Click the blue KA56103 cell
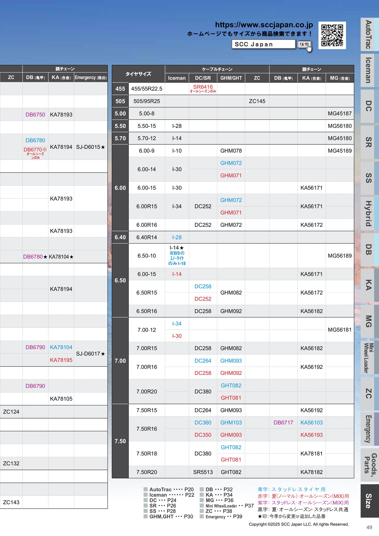This screenshot has height=536, width=379. [x=311, y=423]
